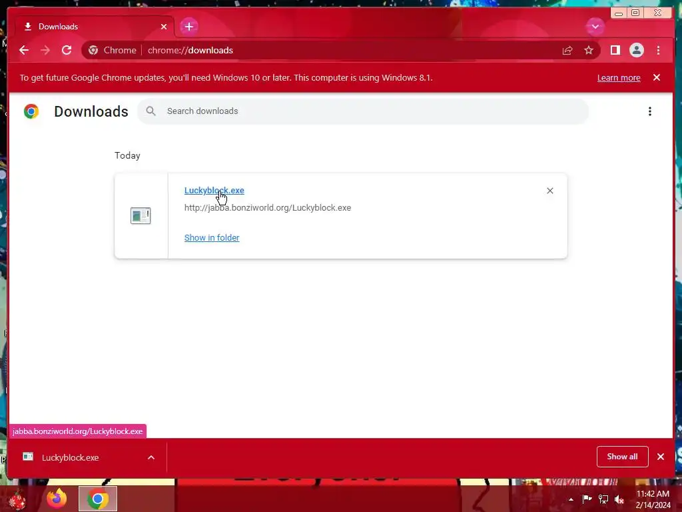Click the Start button on taskbar
The width and height of the screenshot is (682, 512).
coord(17,499)
